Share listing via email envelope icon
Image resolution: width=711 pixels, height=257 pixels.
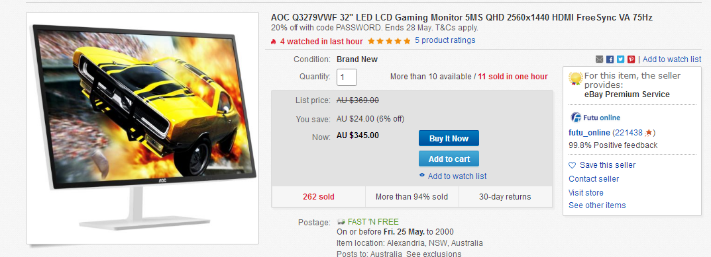pos(599,59)
